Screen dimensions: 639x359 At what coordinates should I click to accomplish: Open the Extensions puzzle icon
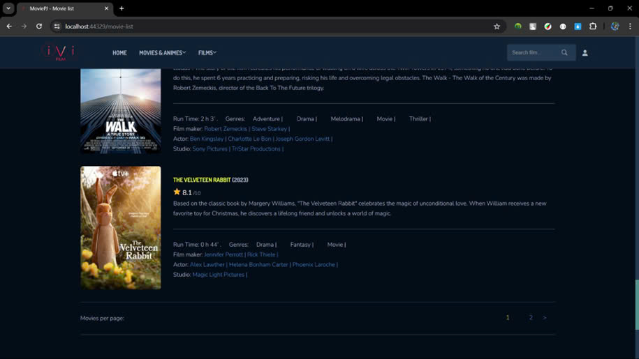click(593, 26)
